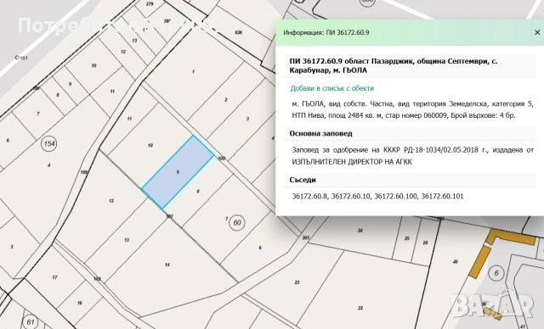Select parcel 22 on the map
The width and height of the screenshot is (544, 329).
[360, 308]
